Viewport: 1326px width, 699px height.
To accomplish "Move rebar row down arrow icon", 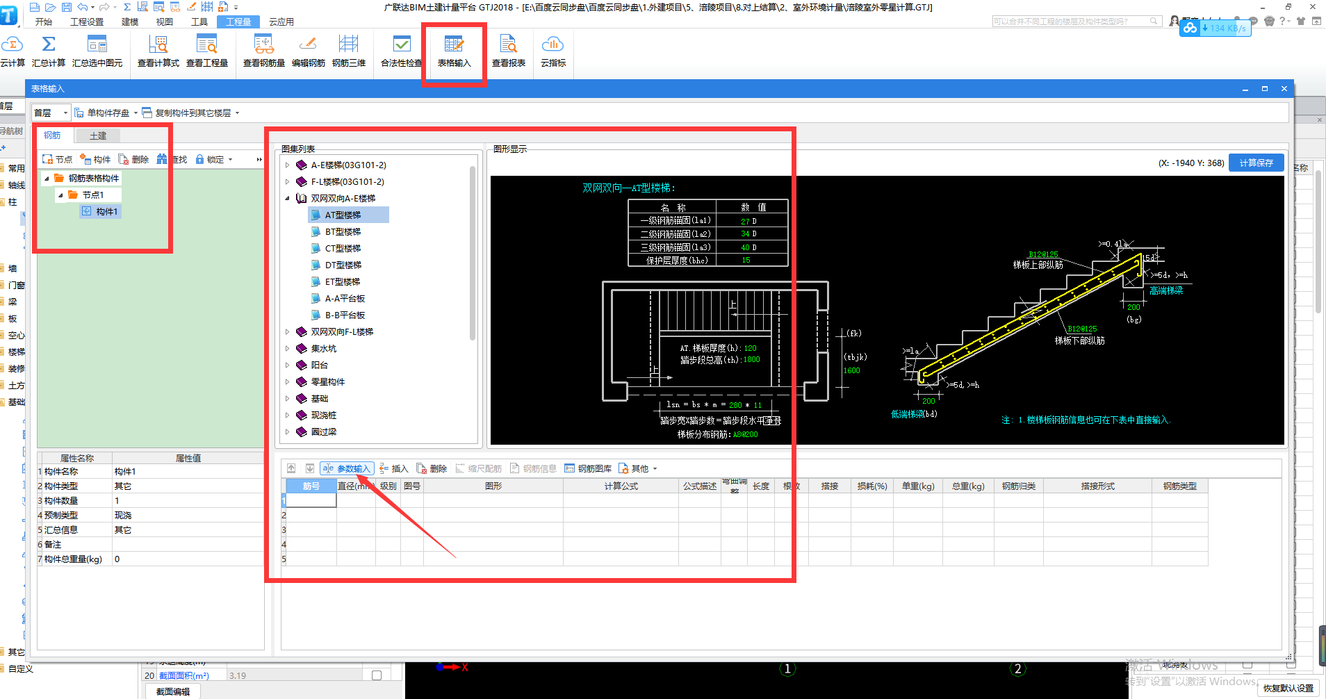I will pos(310,468).
